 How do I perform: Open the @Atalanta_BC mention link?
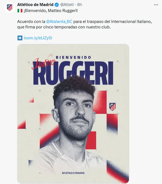point(59,22)
